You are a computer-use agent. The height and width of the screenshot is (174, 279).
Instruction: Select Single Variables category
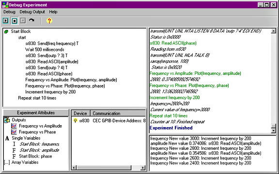(x=26, y=138)
